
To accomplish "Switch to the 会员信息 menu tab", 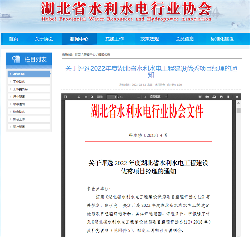I will pos(184,39).
